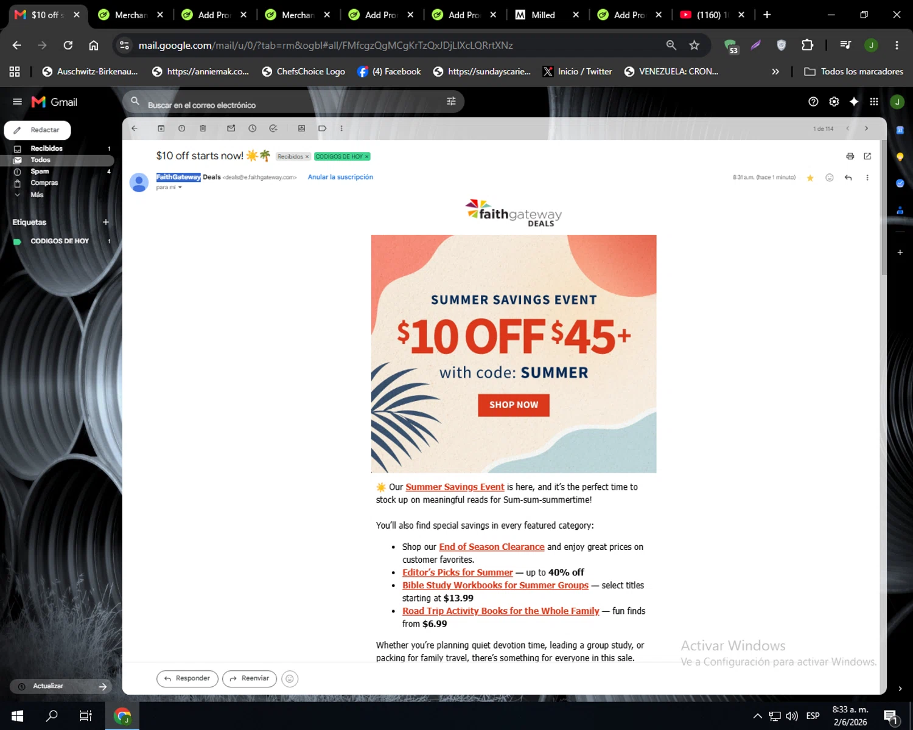Create a new label with plus icon
913x730 pixels.
point(106,222)
